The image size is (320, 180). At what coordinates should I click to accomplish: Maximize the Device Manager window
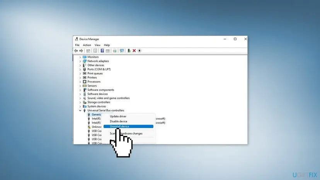click(235, 39)
